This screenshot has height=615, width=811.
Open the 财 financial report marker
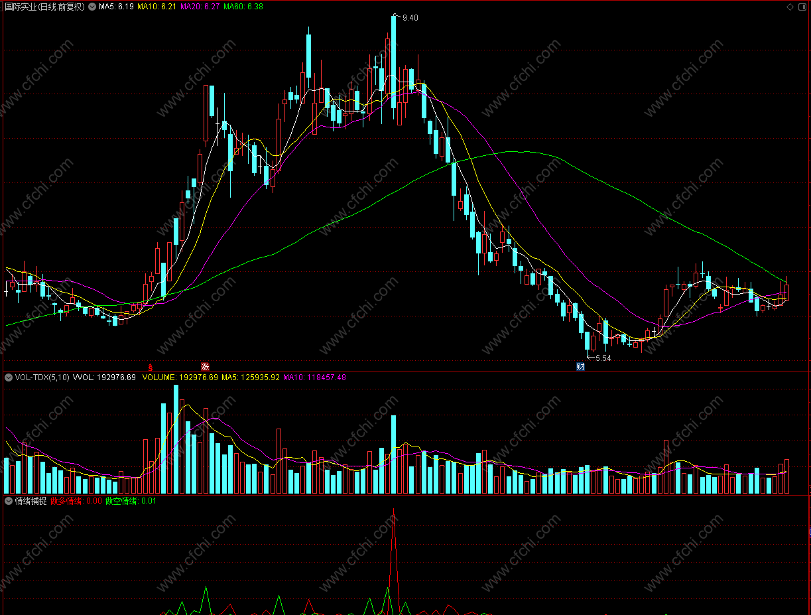pos(580,366)
